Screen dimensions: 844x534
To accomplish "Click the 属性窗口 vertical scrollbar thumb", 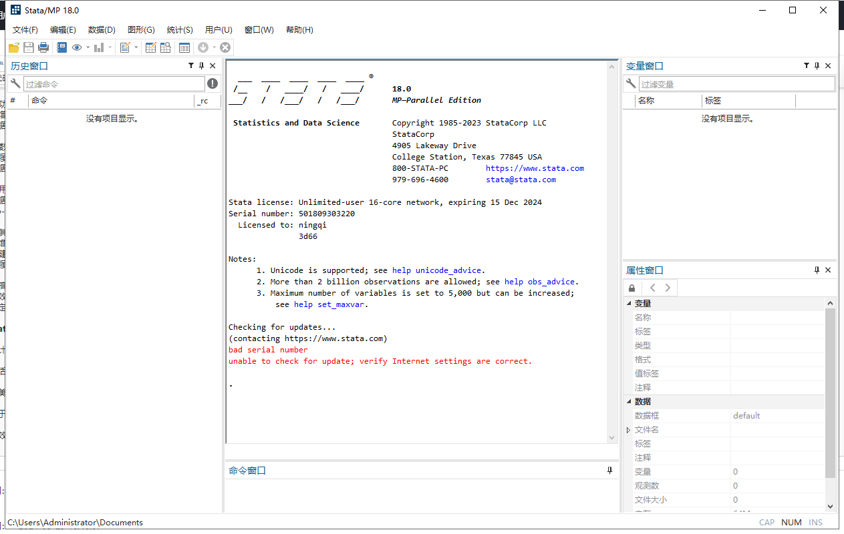I will [x=830, y=392].
